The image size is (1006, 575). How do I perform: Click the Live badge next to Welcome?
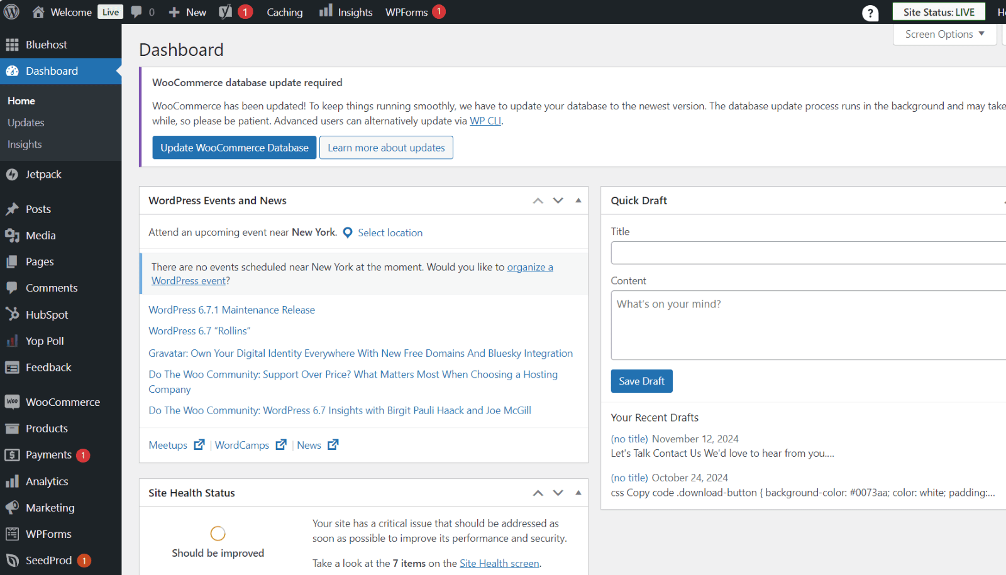coord(110,11)
